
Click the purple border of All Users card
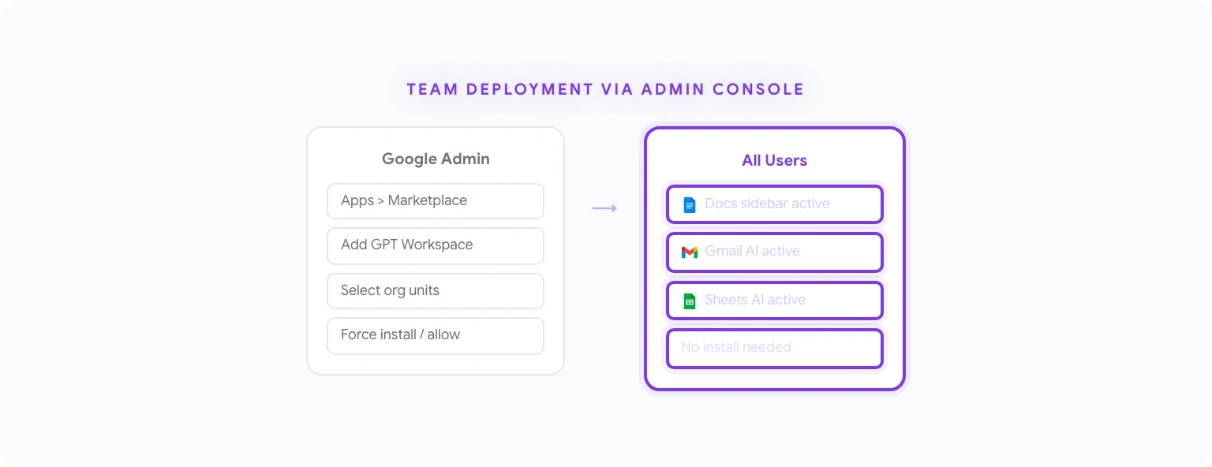tap(647, 258)
